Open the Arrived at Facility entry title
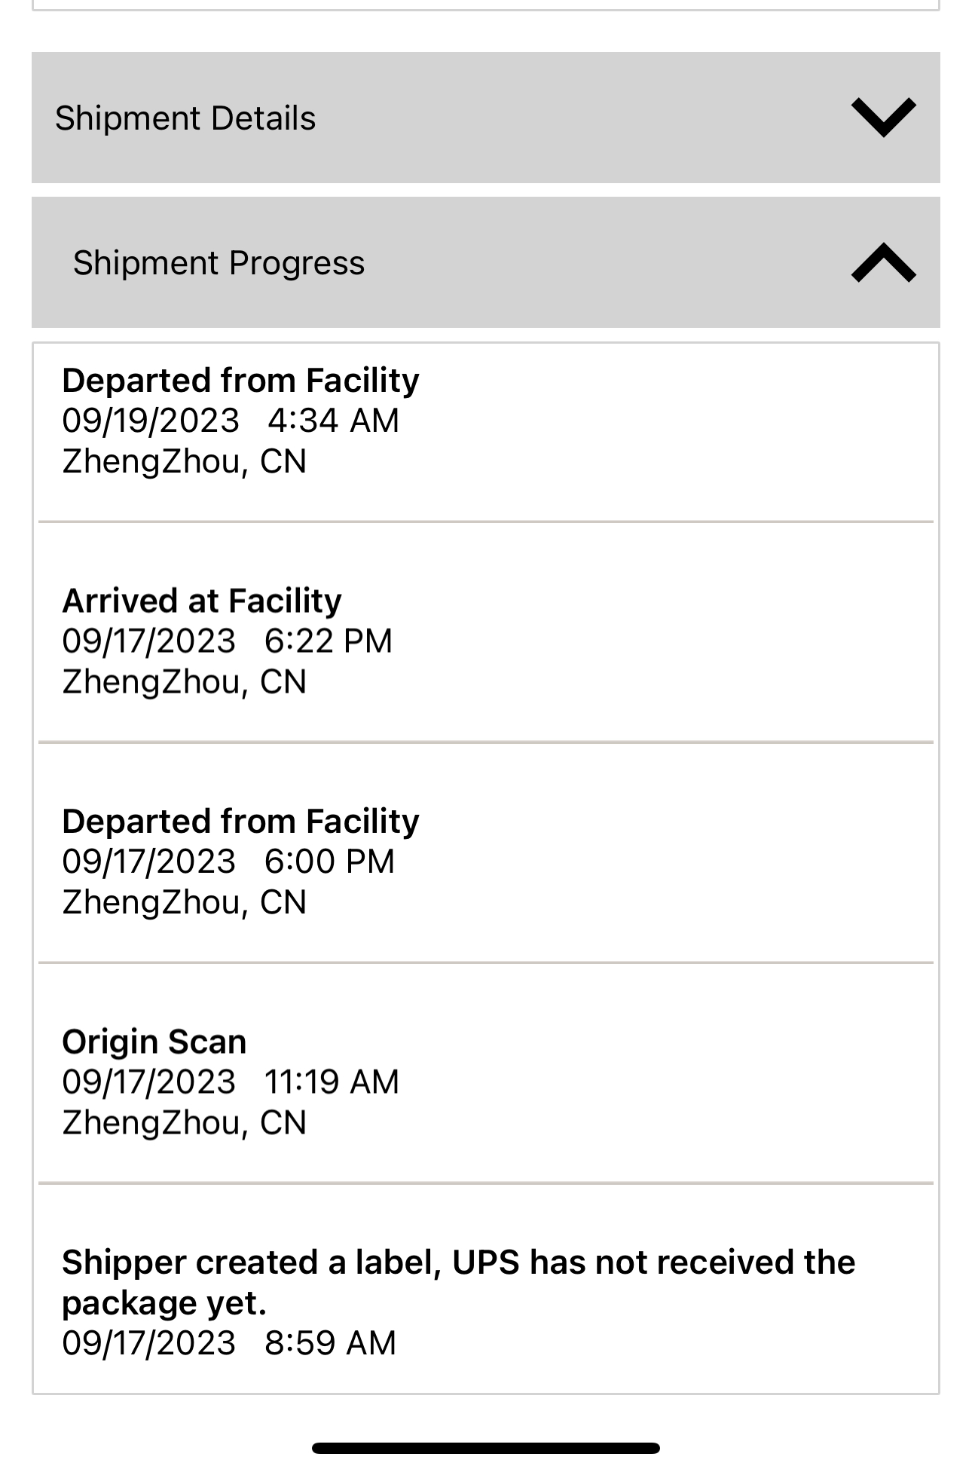Image resolution: width=972 pixels, height=1472 pixels. [x=202, y=601]
